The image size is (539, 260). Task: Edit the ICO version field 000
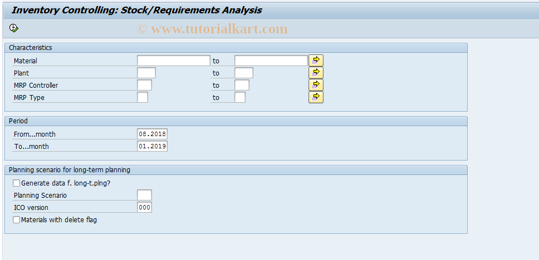(x=144, y=208)
